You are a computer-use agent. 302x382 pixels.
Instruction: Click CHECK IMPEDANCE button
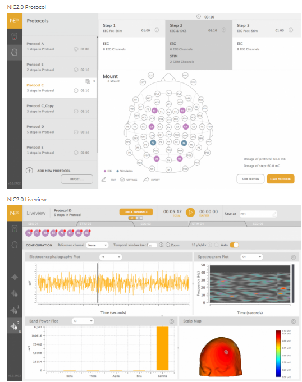click(136, 212)
